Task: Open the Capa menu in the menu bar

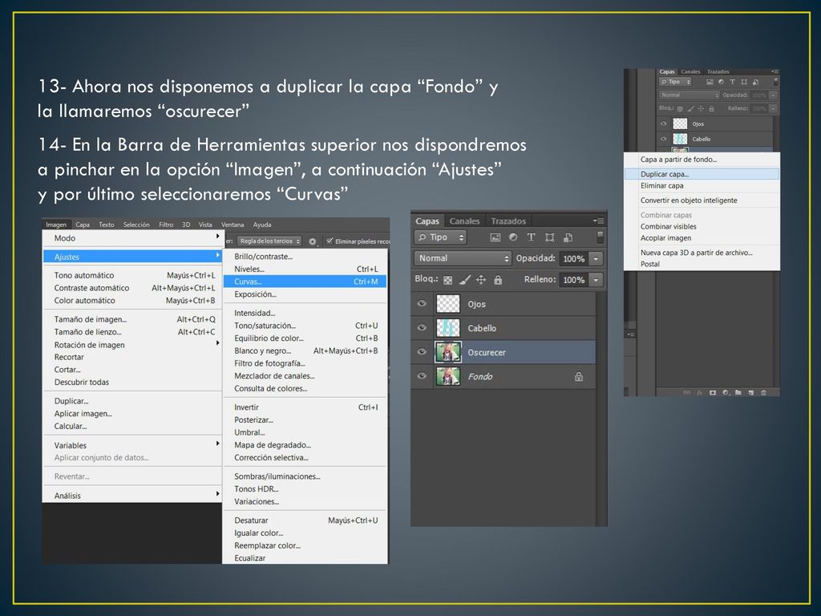Action: tap(83, 225)
